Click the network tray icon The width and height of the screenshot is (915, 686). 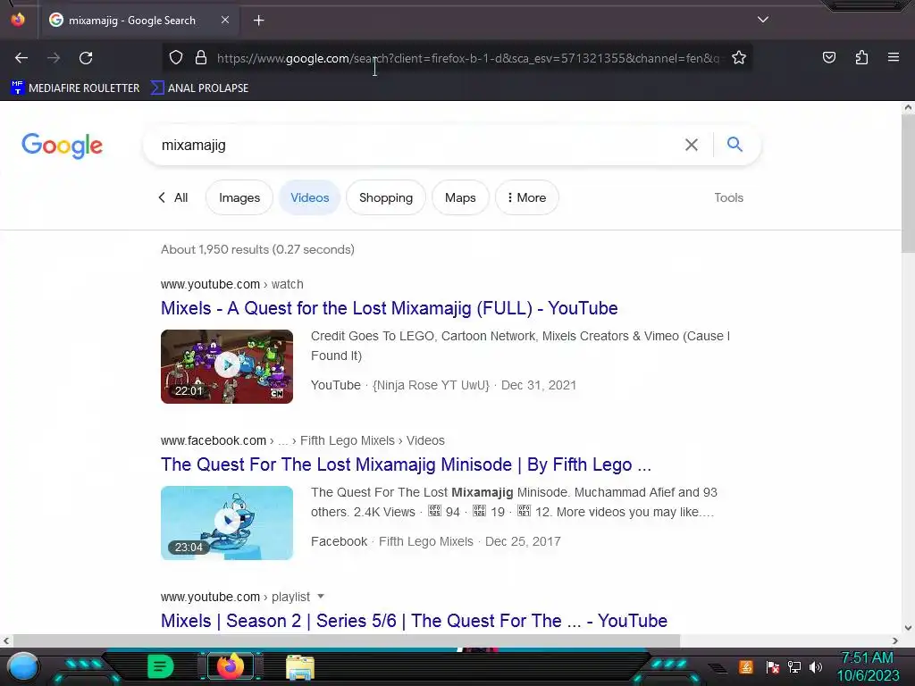coord(794,667)
